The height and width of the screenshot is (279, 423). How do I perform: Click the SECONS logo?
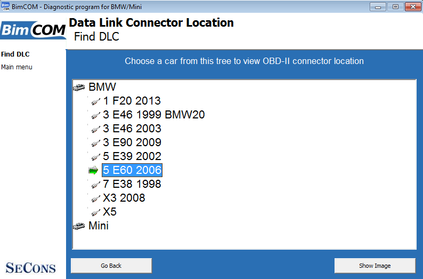point(30,268)
